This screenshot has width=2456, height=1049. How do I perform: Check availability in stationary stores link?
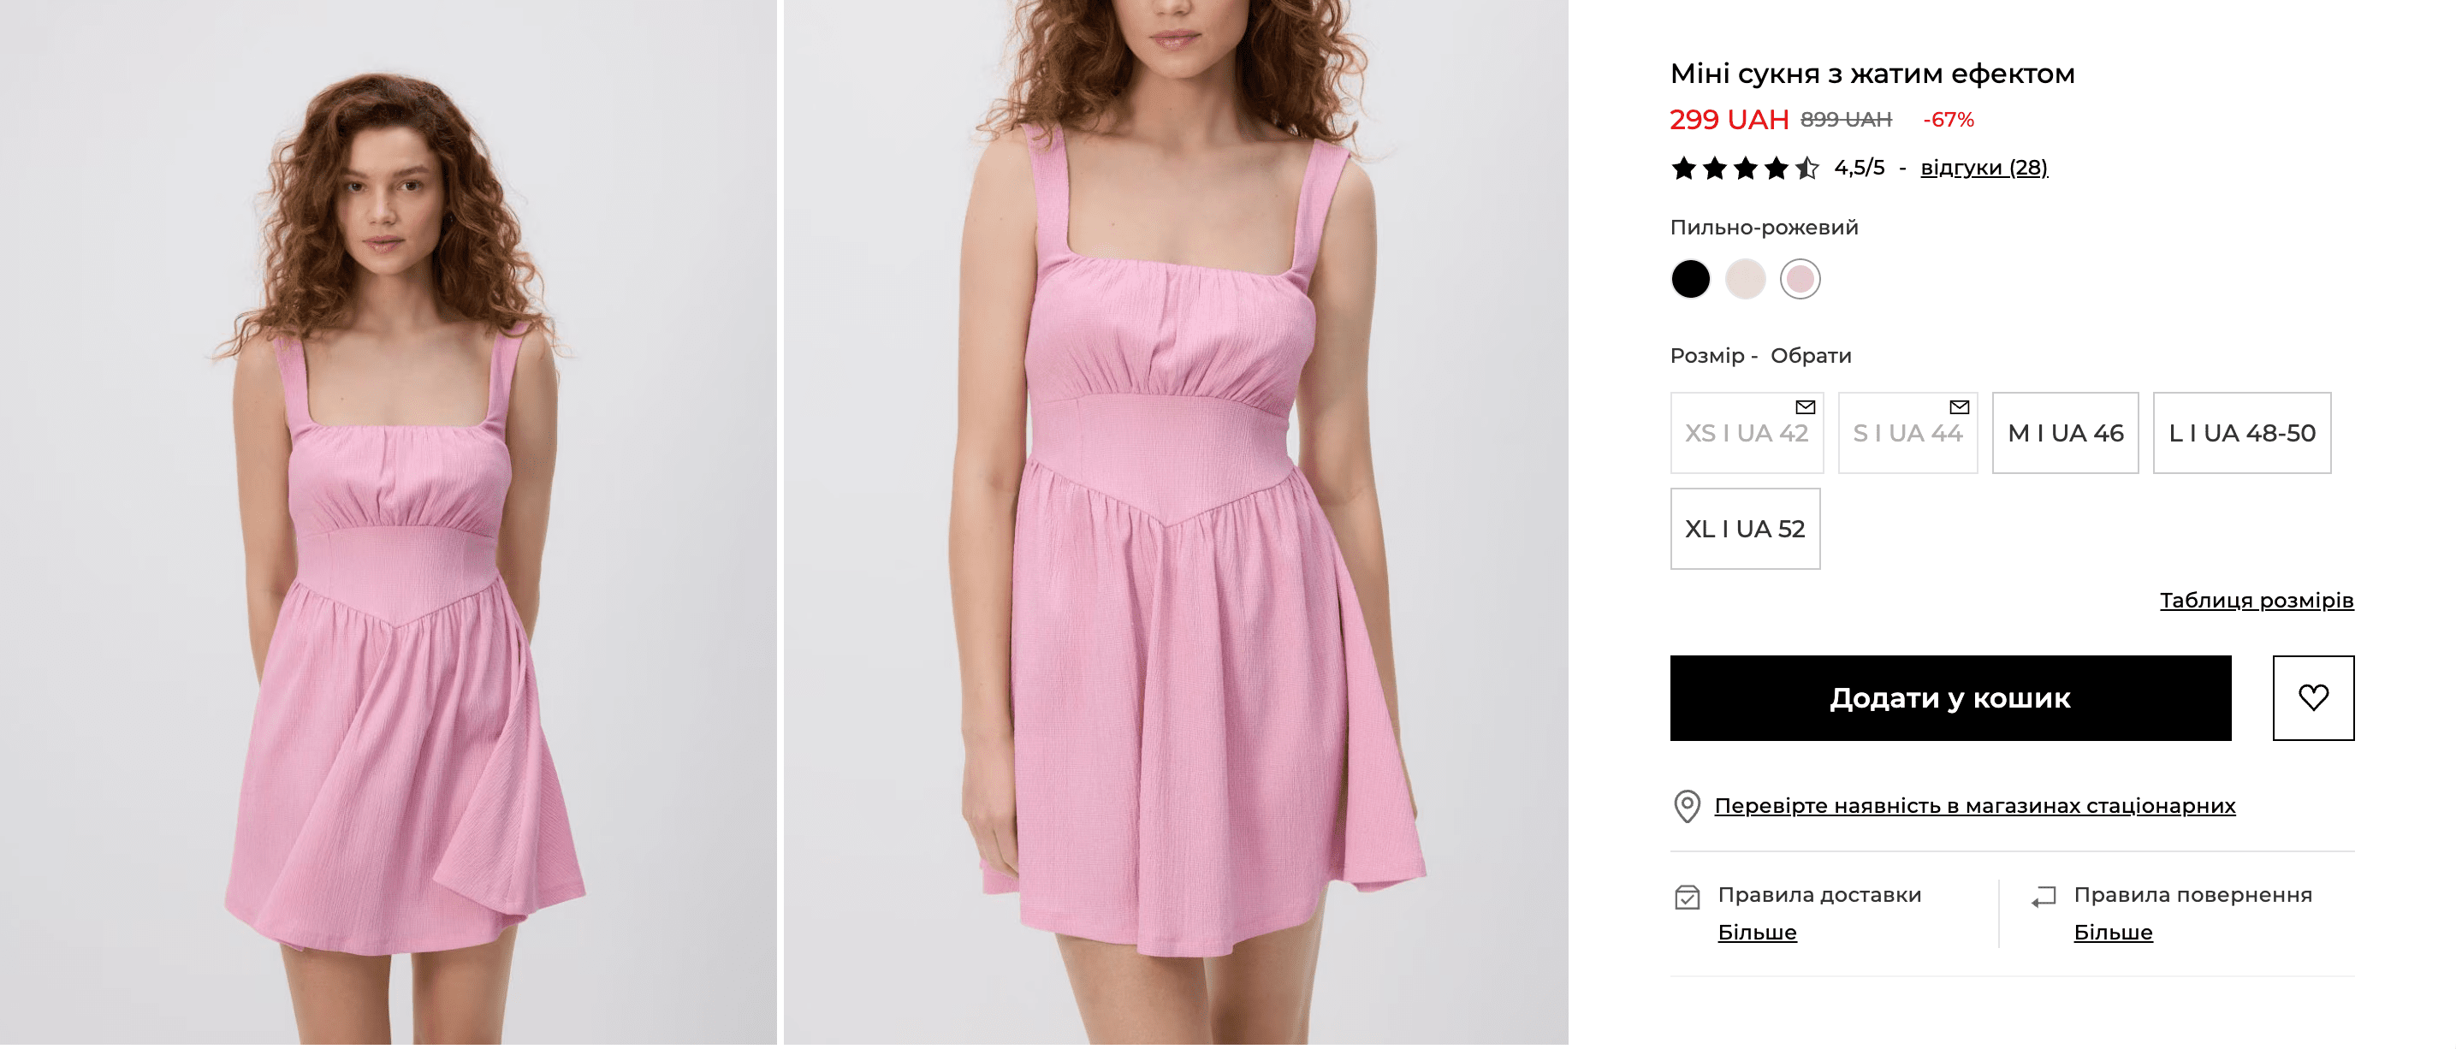(x=1973, y=806)
